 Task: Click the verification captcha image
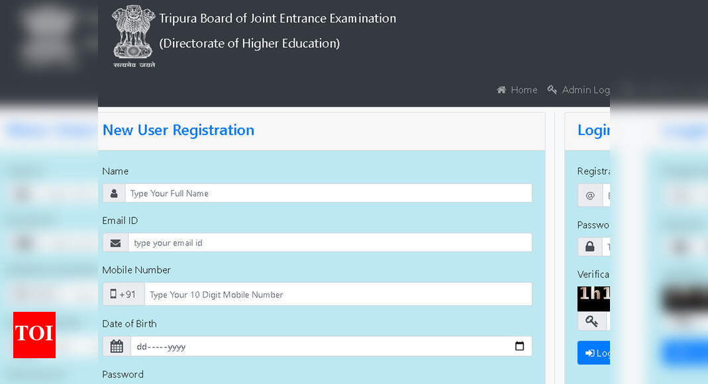tap(594, 299)
